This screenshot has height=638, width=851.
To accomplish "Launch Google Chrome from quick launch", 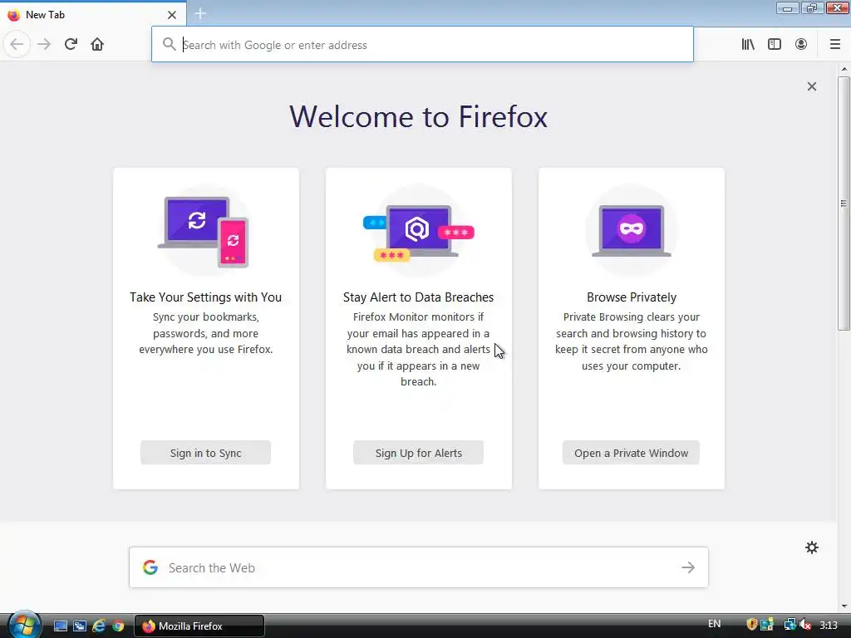I will click(x=118, y=626).
